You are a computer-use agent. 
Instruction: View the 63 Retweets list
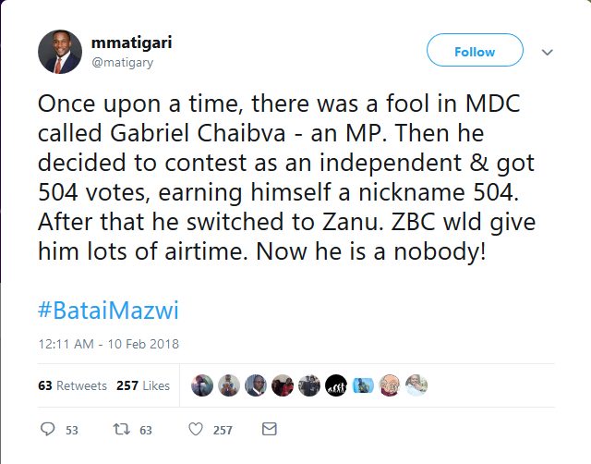73,385
